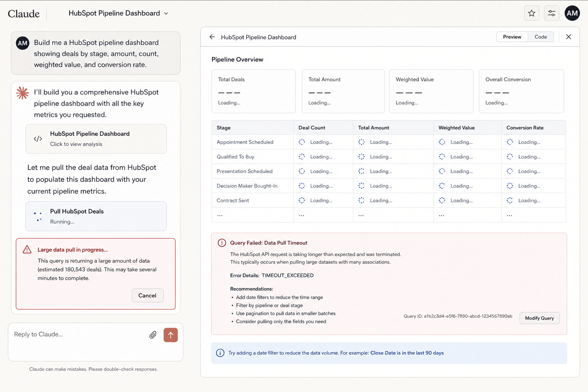Click the Overall Conversion summary card

[x=521, y=91]
